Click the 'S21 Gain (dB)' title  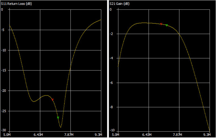click(119, 4)
